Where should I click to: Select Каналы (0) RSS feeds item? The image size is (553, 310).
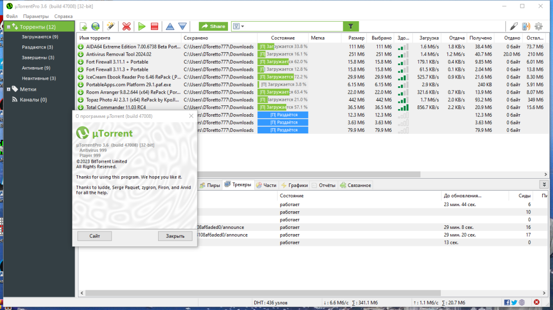33,99
